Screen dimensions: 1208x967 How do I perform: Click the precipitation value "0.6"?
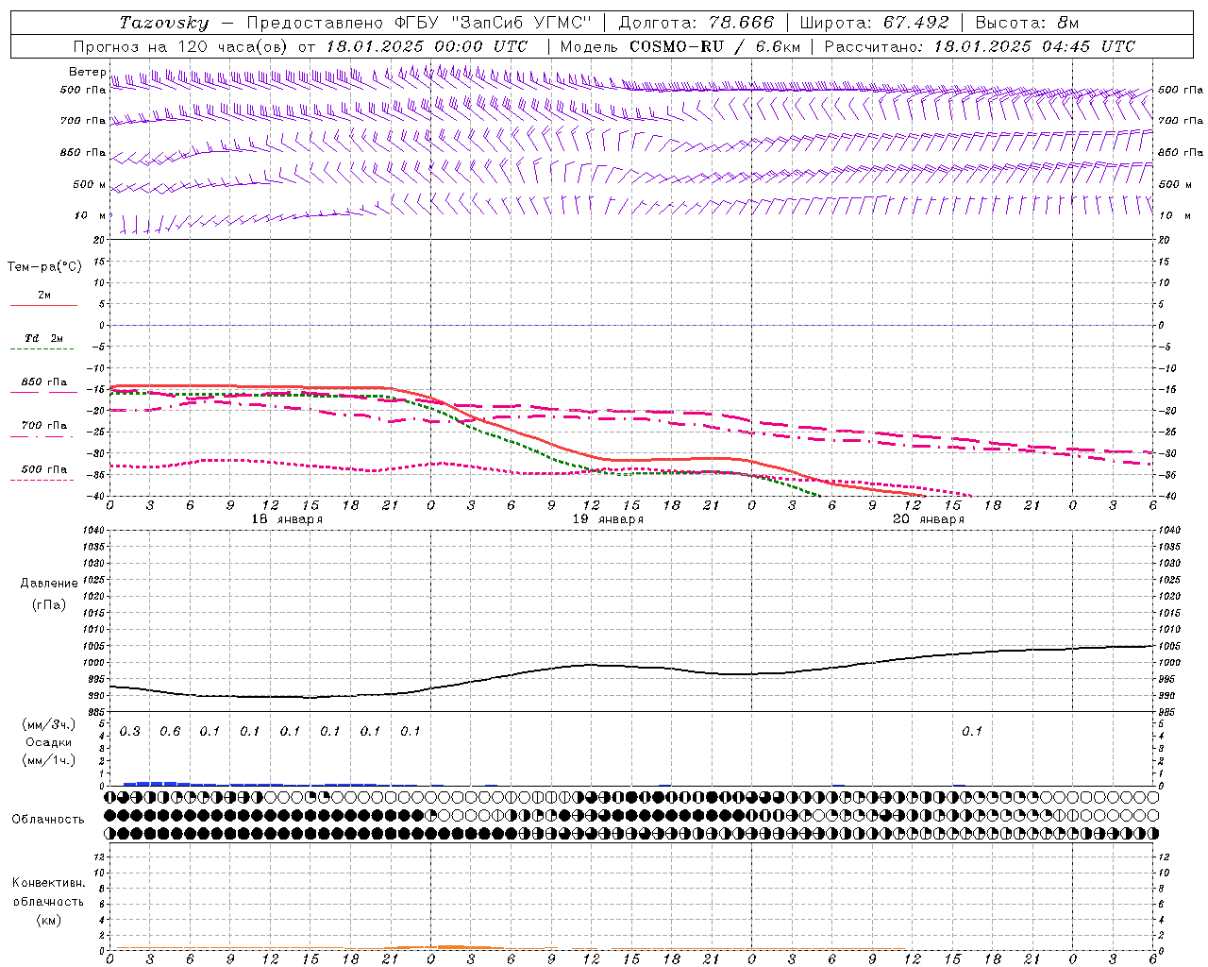[x=170, y=732]
